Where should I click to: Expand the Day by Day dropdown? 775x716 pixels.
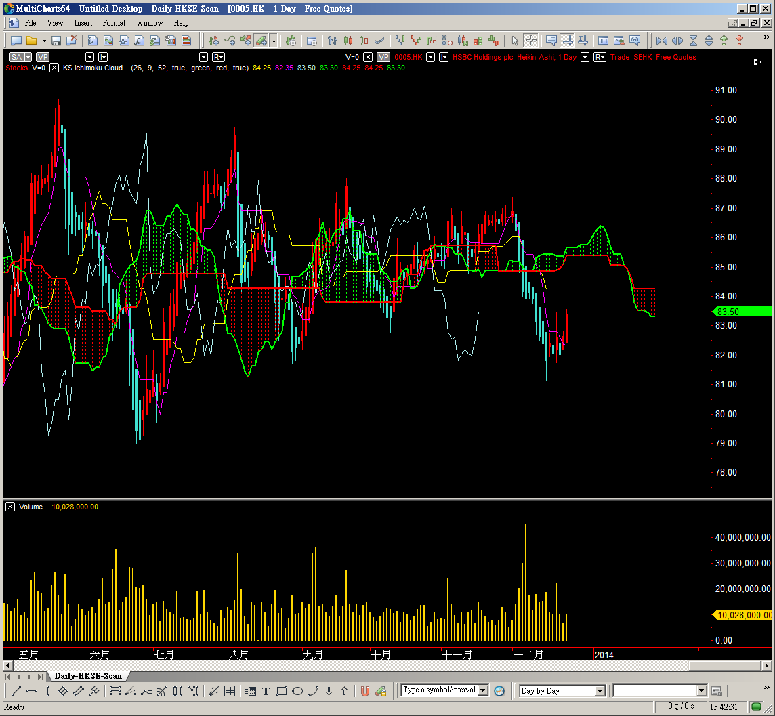pos(600,691)
